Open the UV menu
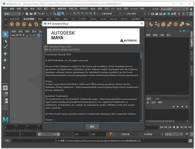The image size is (195, 149). click(x=113, y=9)
